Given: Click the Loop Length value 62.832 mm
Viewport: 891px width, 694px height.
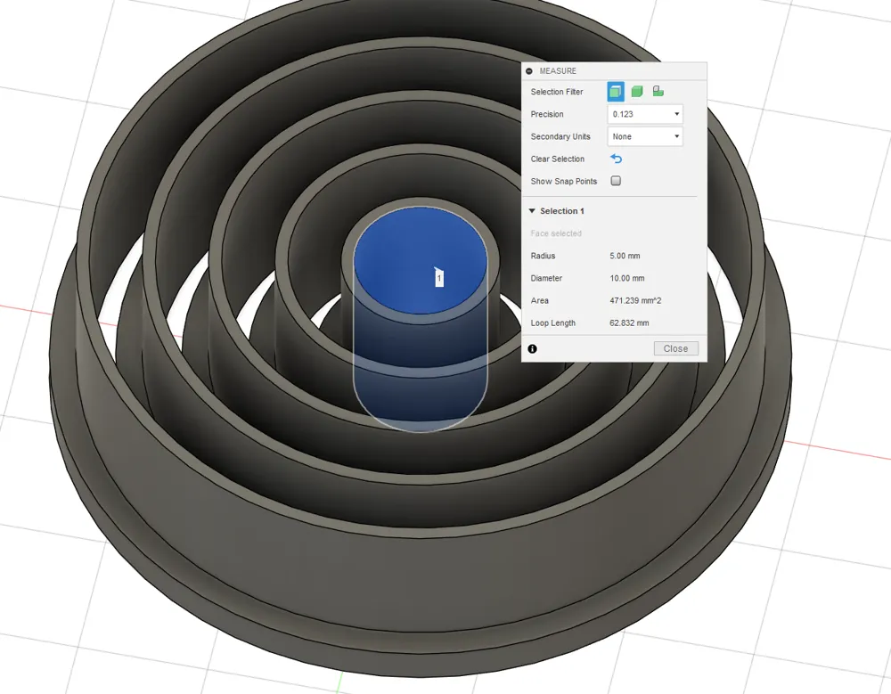Looking at the screenshot, I should (x=629, y=323).
